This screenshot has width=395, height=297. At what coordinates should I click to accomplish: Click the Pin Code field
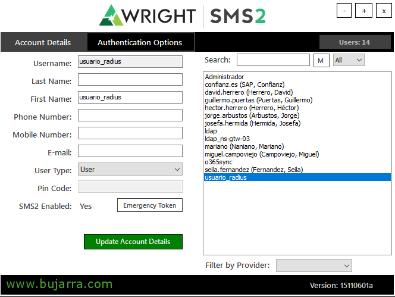click(x=130, y=187)
